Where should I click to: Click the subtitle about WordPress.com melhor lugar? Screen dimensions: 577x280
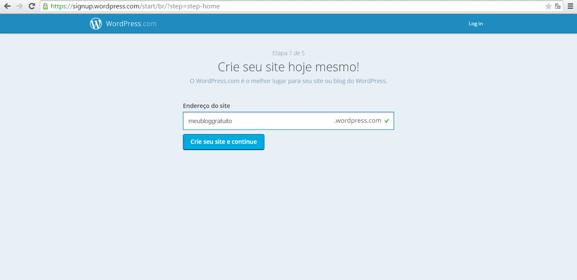288,81
